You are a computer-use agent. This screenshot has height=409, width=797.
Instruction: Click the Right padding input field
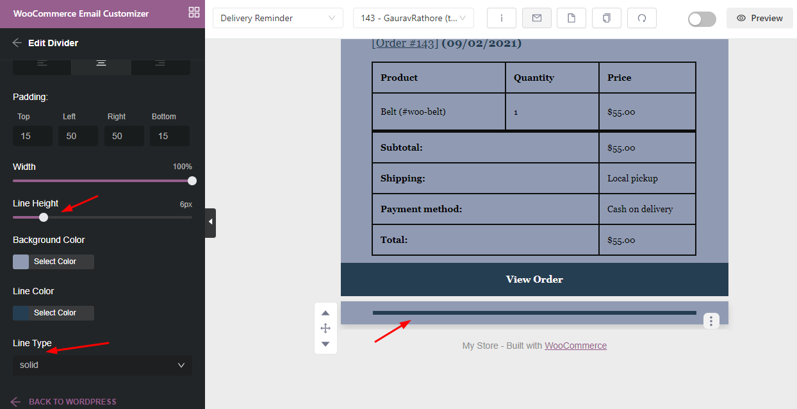point(124,136)
